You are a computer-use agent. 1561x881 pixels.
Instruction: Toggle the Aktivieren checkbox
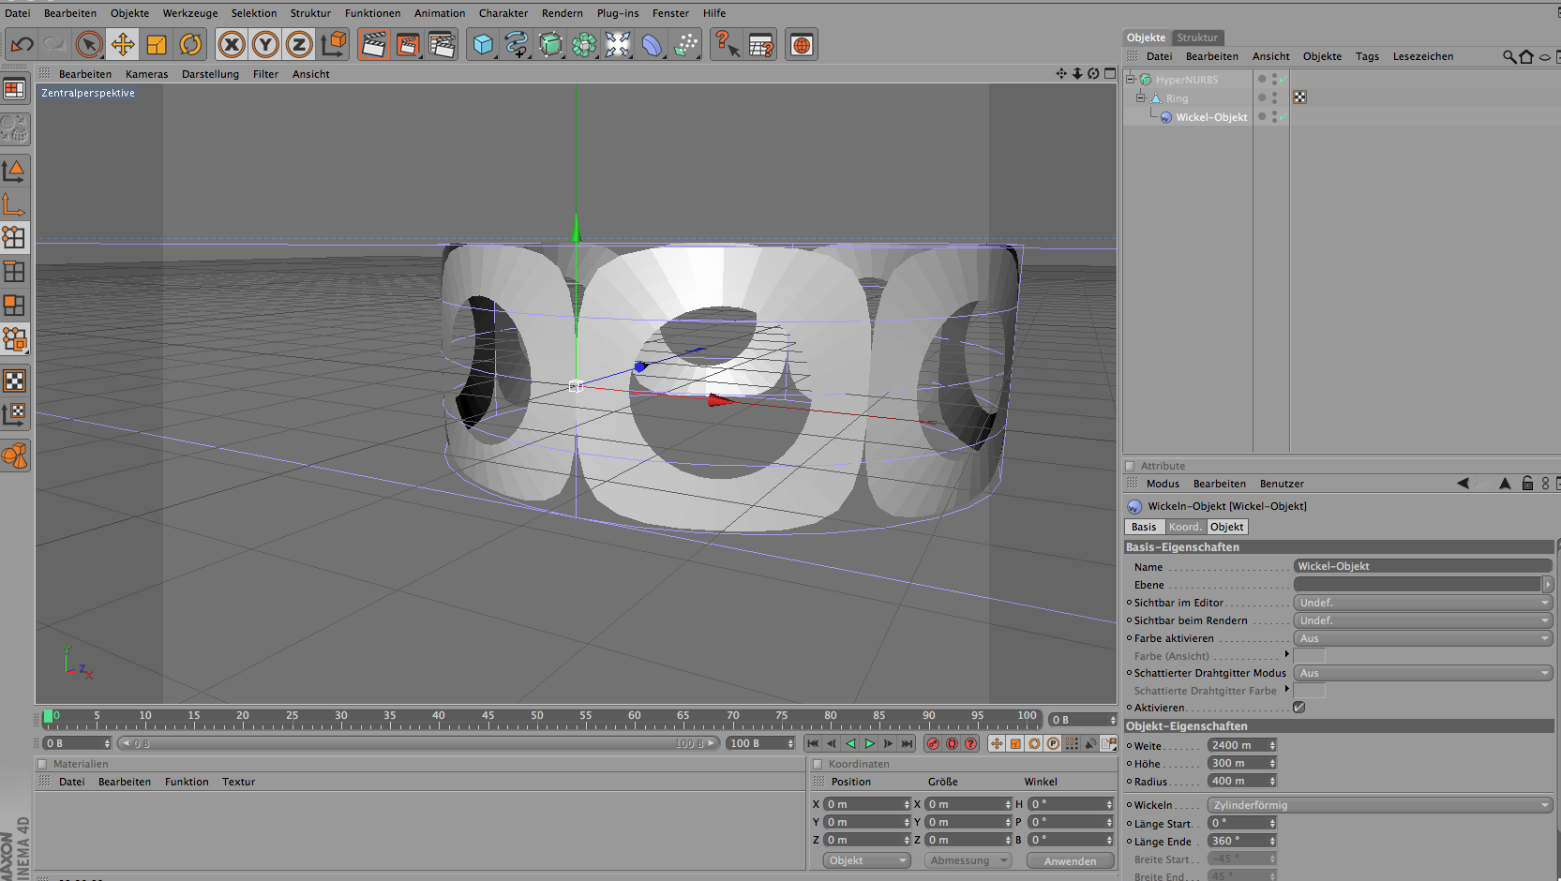[x=1298, y=708]
